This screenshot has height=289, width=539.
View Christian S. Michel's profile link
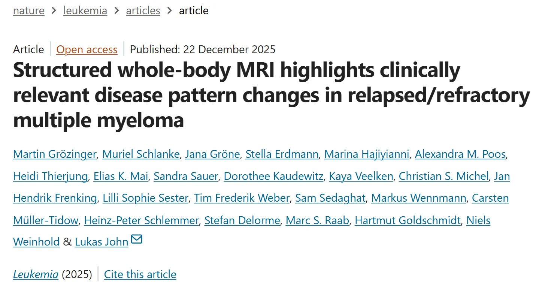(443, 176)
